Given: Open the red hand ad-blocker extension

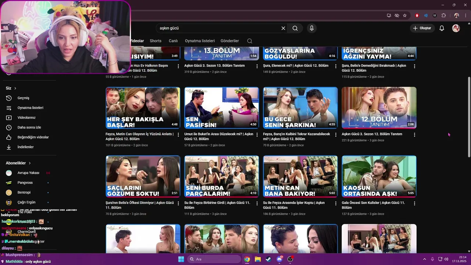Looking at the screenshot, I should point(417,15).
